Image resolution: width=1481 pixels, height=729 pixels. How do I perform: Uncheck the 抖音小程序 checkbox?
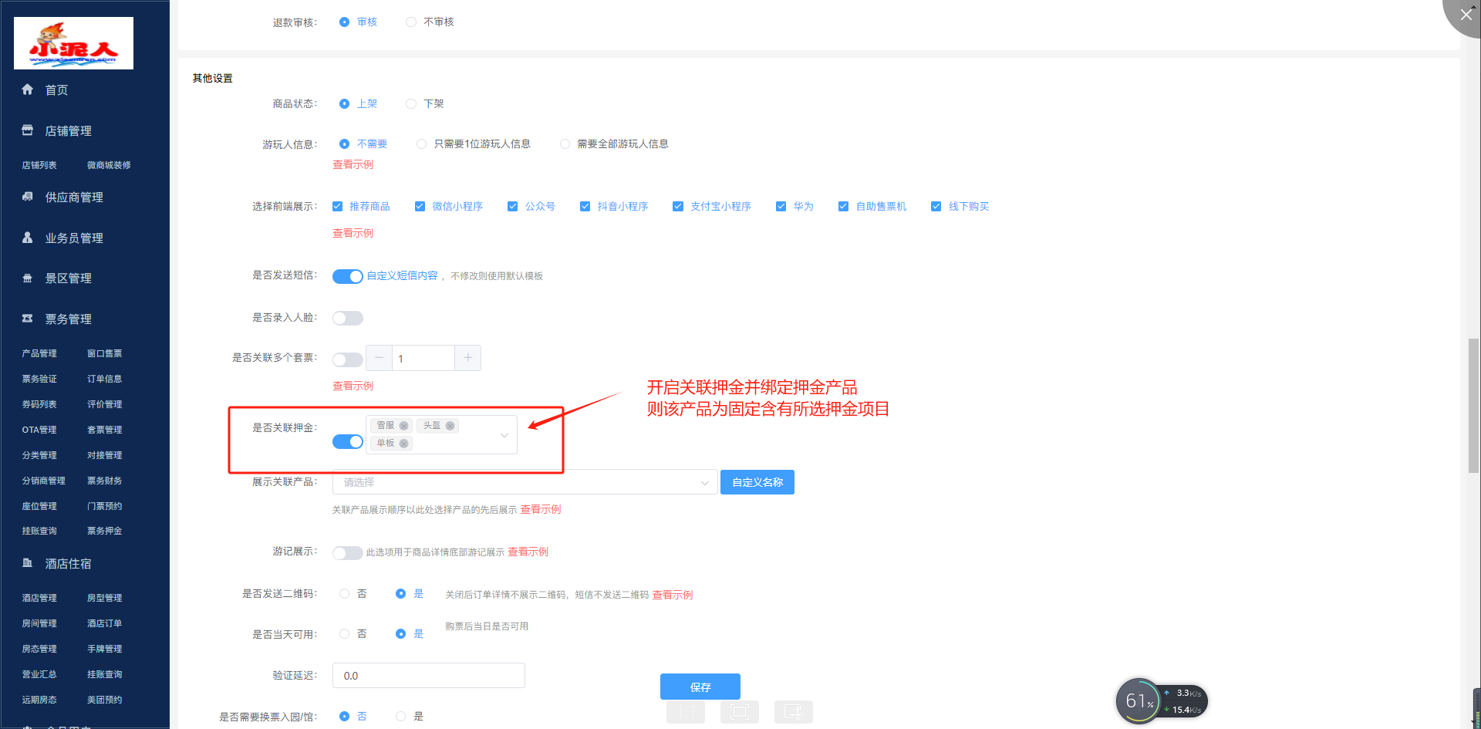pos(585,207)
